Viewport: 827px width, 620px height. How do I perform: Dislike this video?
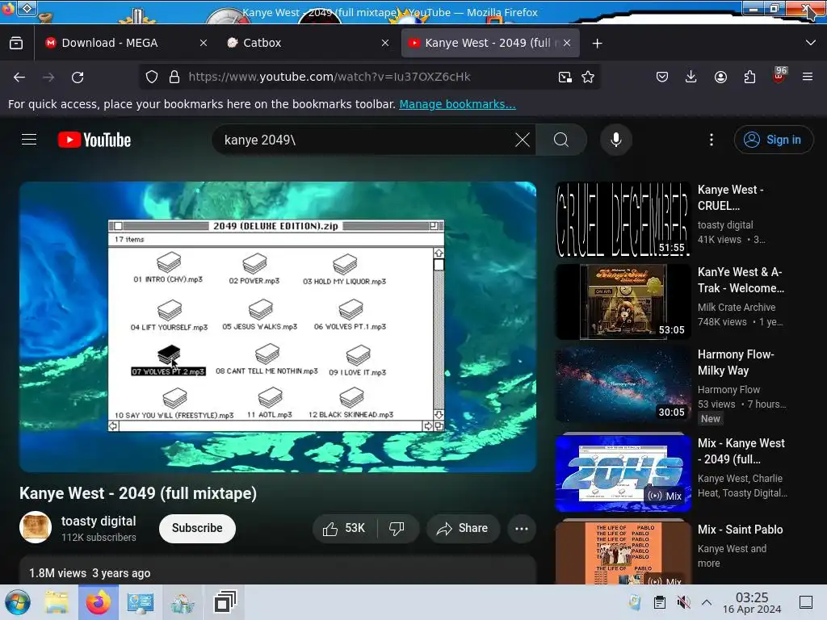pos(397,528)
